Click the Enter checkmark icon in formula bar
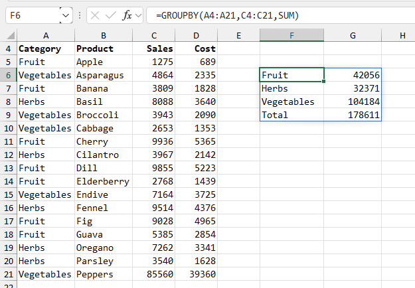The width and height of the screenshot is (415, 288). [x=110, y=16]
